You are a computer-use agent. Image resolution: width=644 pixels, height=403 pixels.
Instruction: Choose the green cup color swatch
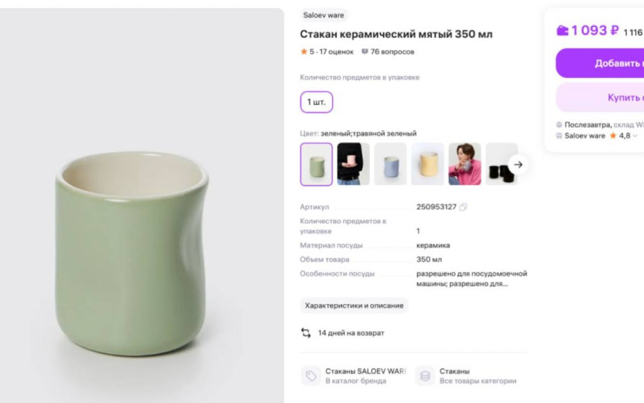pyautogui.click(x=316, y=164)
